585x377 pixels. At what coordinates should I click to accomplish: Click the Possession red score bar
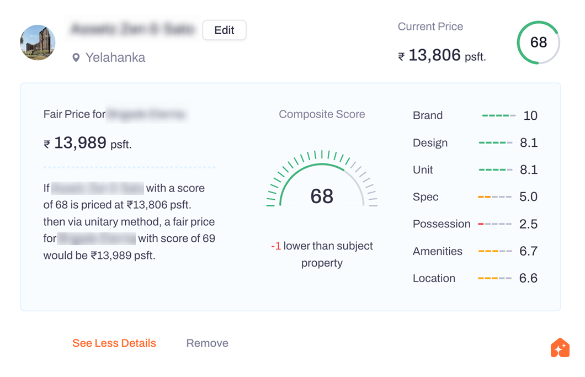(495, 224)
